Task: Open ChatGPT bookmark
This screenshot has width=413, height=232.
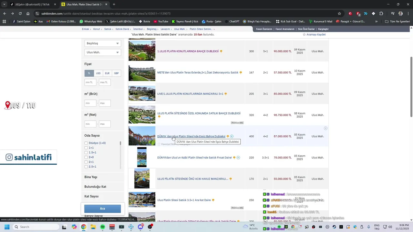Action: point(232,22)
